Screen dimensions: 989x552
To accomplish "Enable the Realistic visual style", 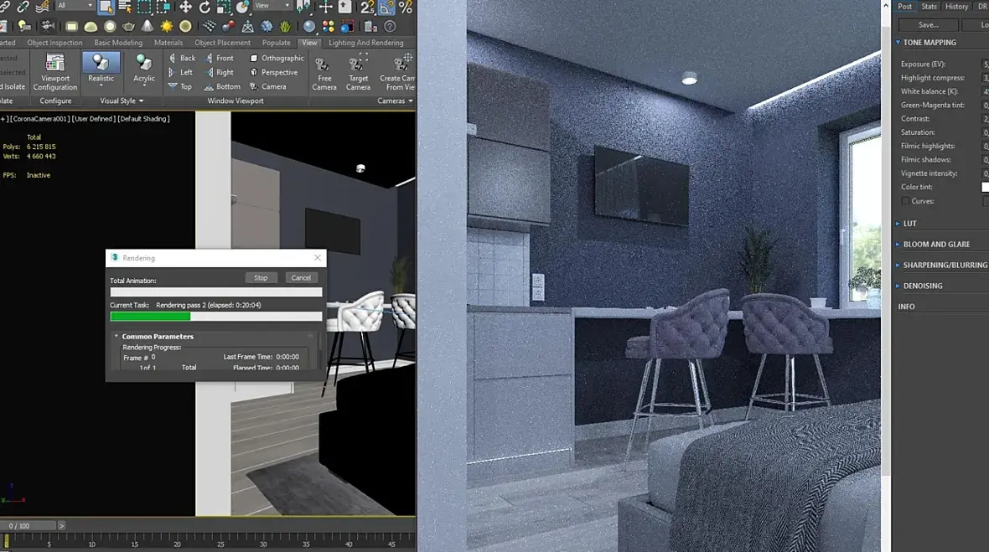I will [101, 68].
